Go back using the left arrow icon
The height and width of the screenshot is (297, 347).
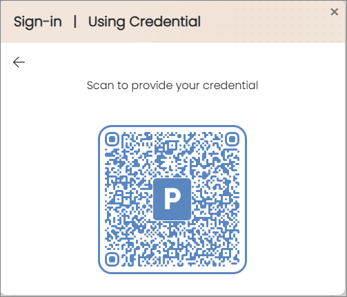(x=19, y=62)
